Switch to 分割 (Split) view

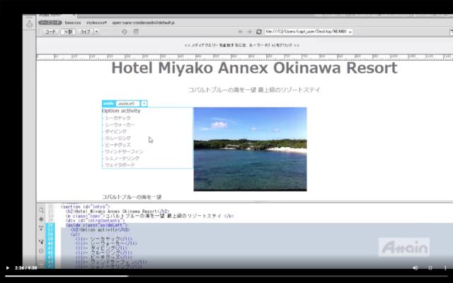click(x=68, y=32)
